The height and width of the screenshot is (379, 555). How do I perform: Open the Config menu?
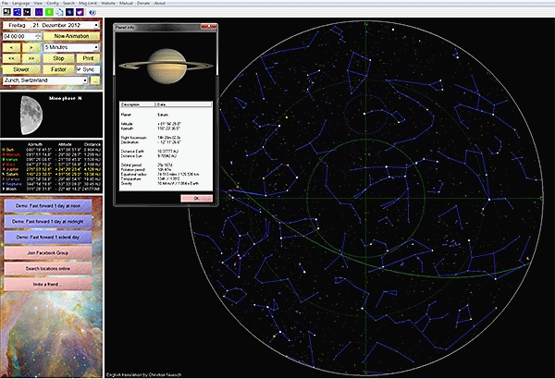(55, 4)
